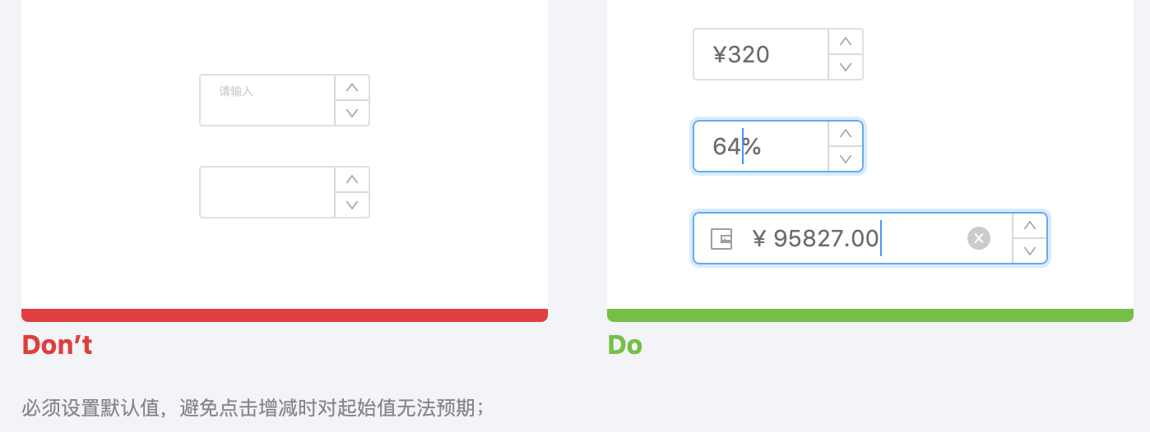Click into the ¥320 input field
This screenshot has width=1150, height=432.
pos(761,55)
